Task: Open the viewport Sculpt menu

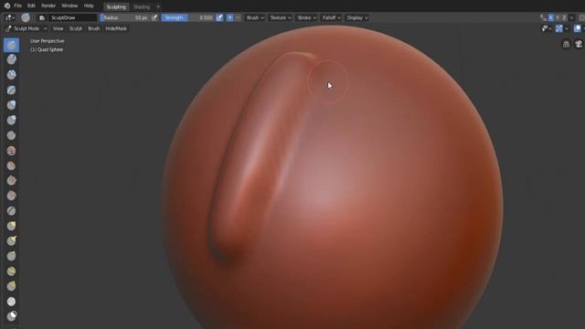Action: pos(75,28)
